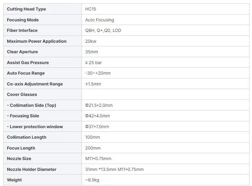This screenshot has height=186, width=252.
Task: Select the Lower protection window label
Action: pyautogui.click(x=35, y=127)
